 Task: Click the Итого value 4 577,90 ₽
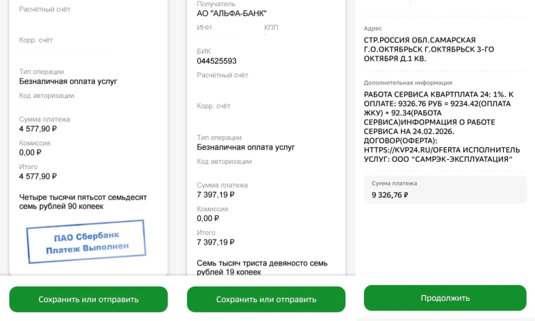coord(38,176)
